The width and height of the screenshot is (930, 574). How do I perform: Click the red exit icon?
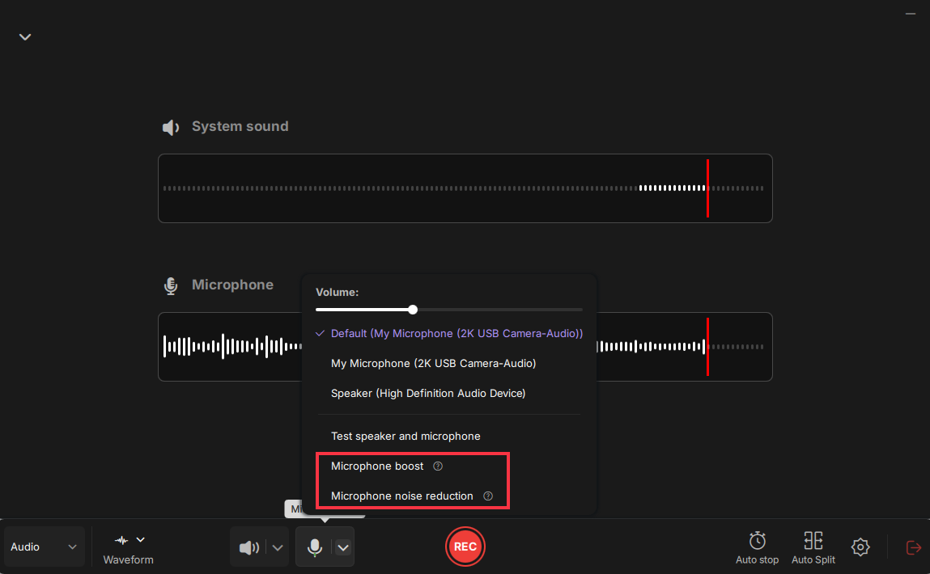[x=913, y=547]
